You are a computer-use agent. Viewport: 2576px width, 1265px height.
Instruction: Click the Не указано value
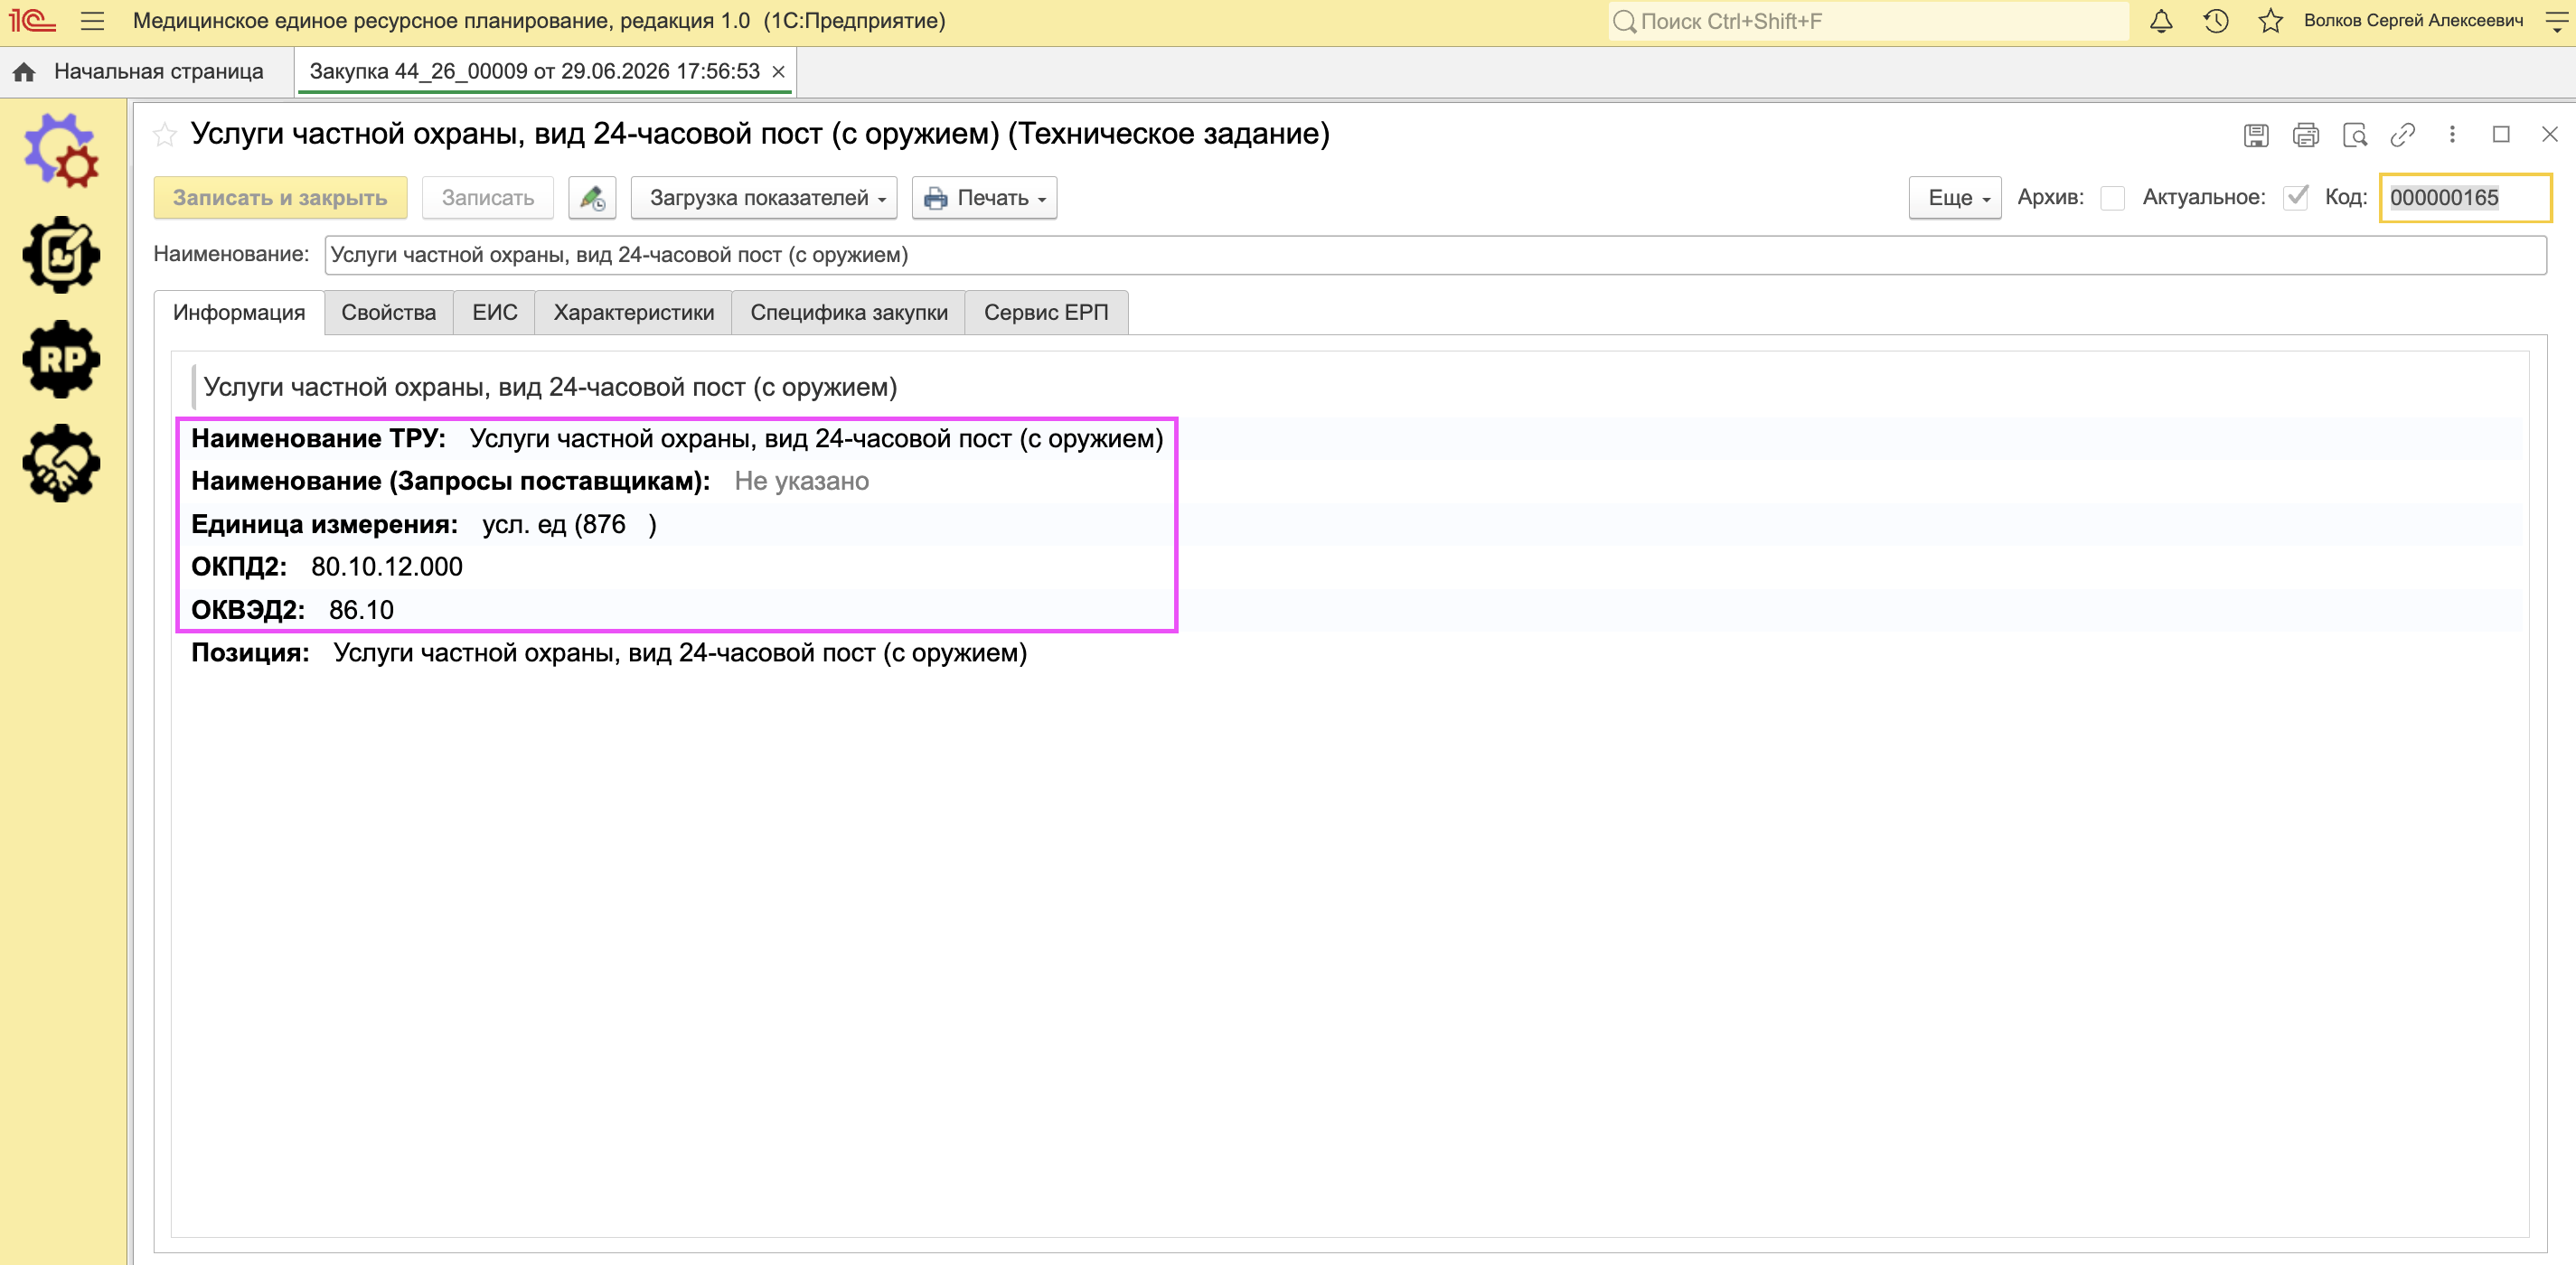(802, 481)
